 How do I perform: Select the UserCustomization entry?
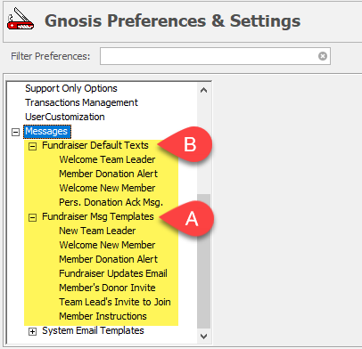tap(65, 117)
